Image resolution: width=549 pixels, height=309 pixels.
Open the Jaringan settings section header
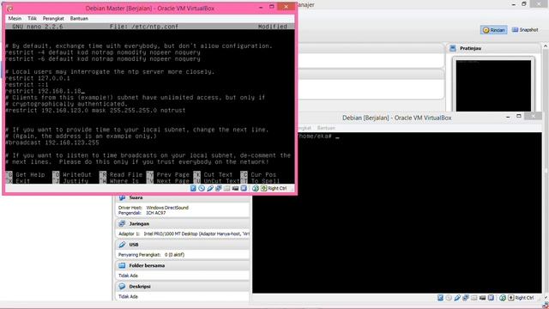tap(182, 223)
